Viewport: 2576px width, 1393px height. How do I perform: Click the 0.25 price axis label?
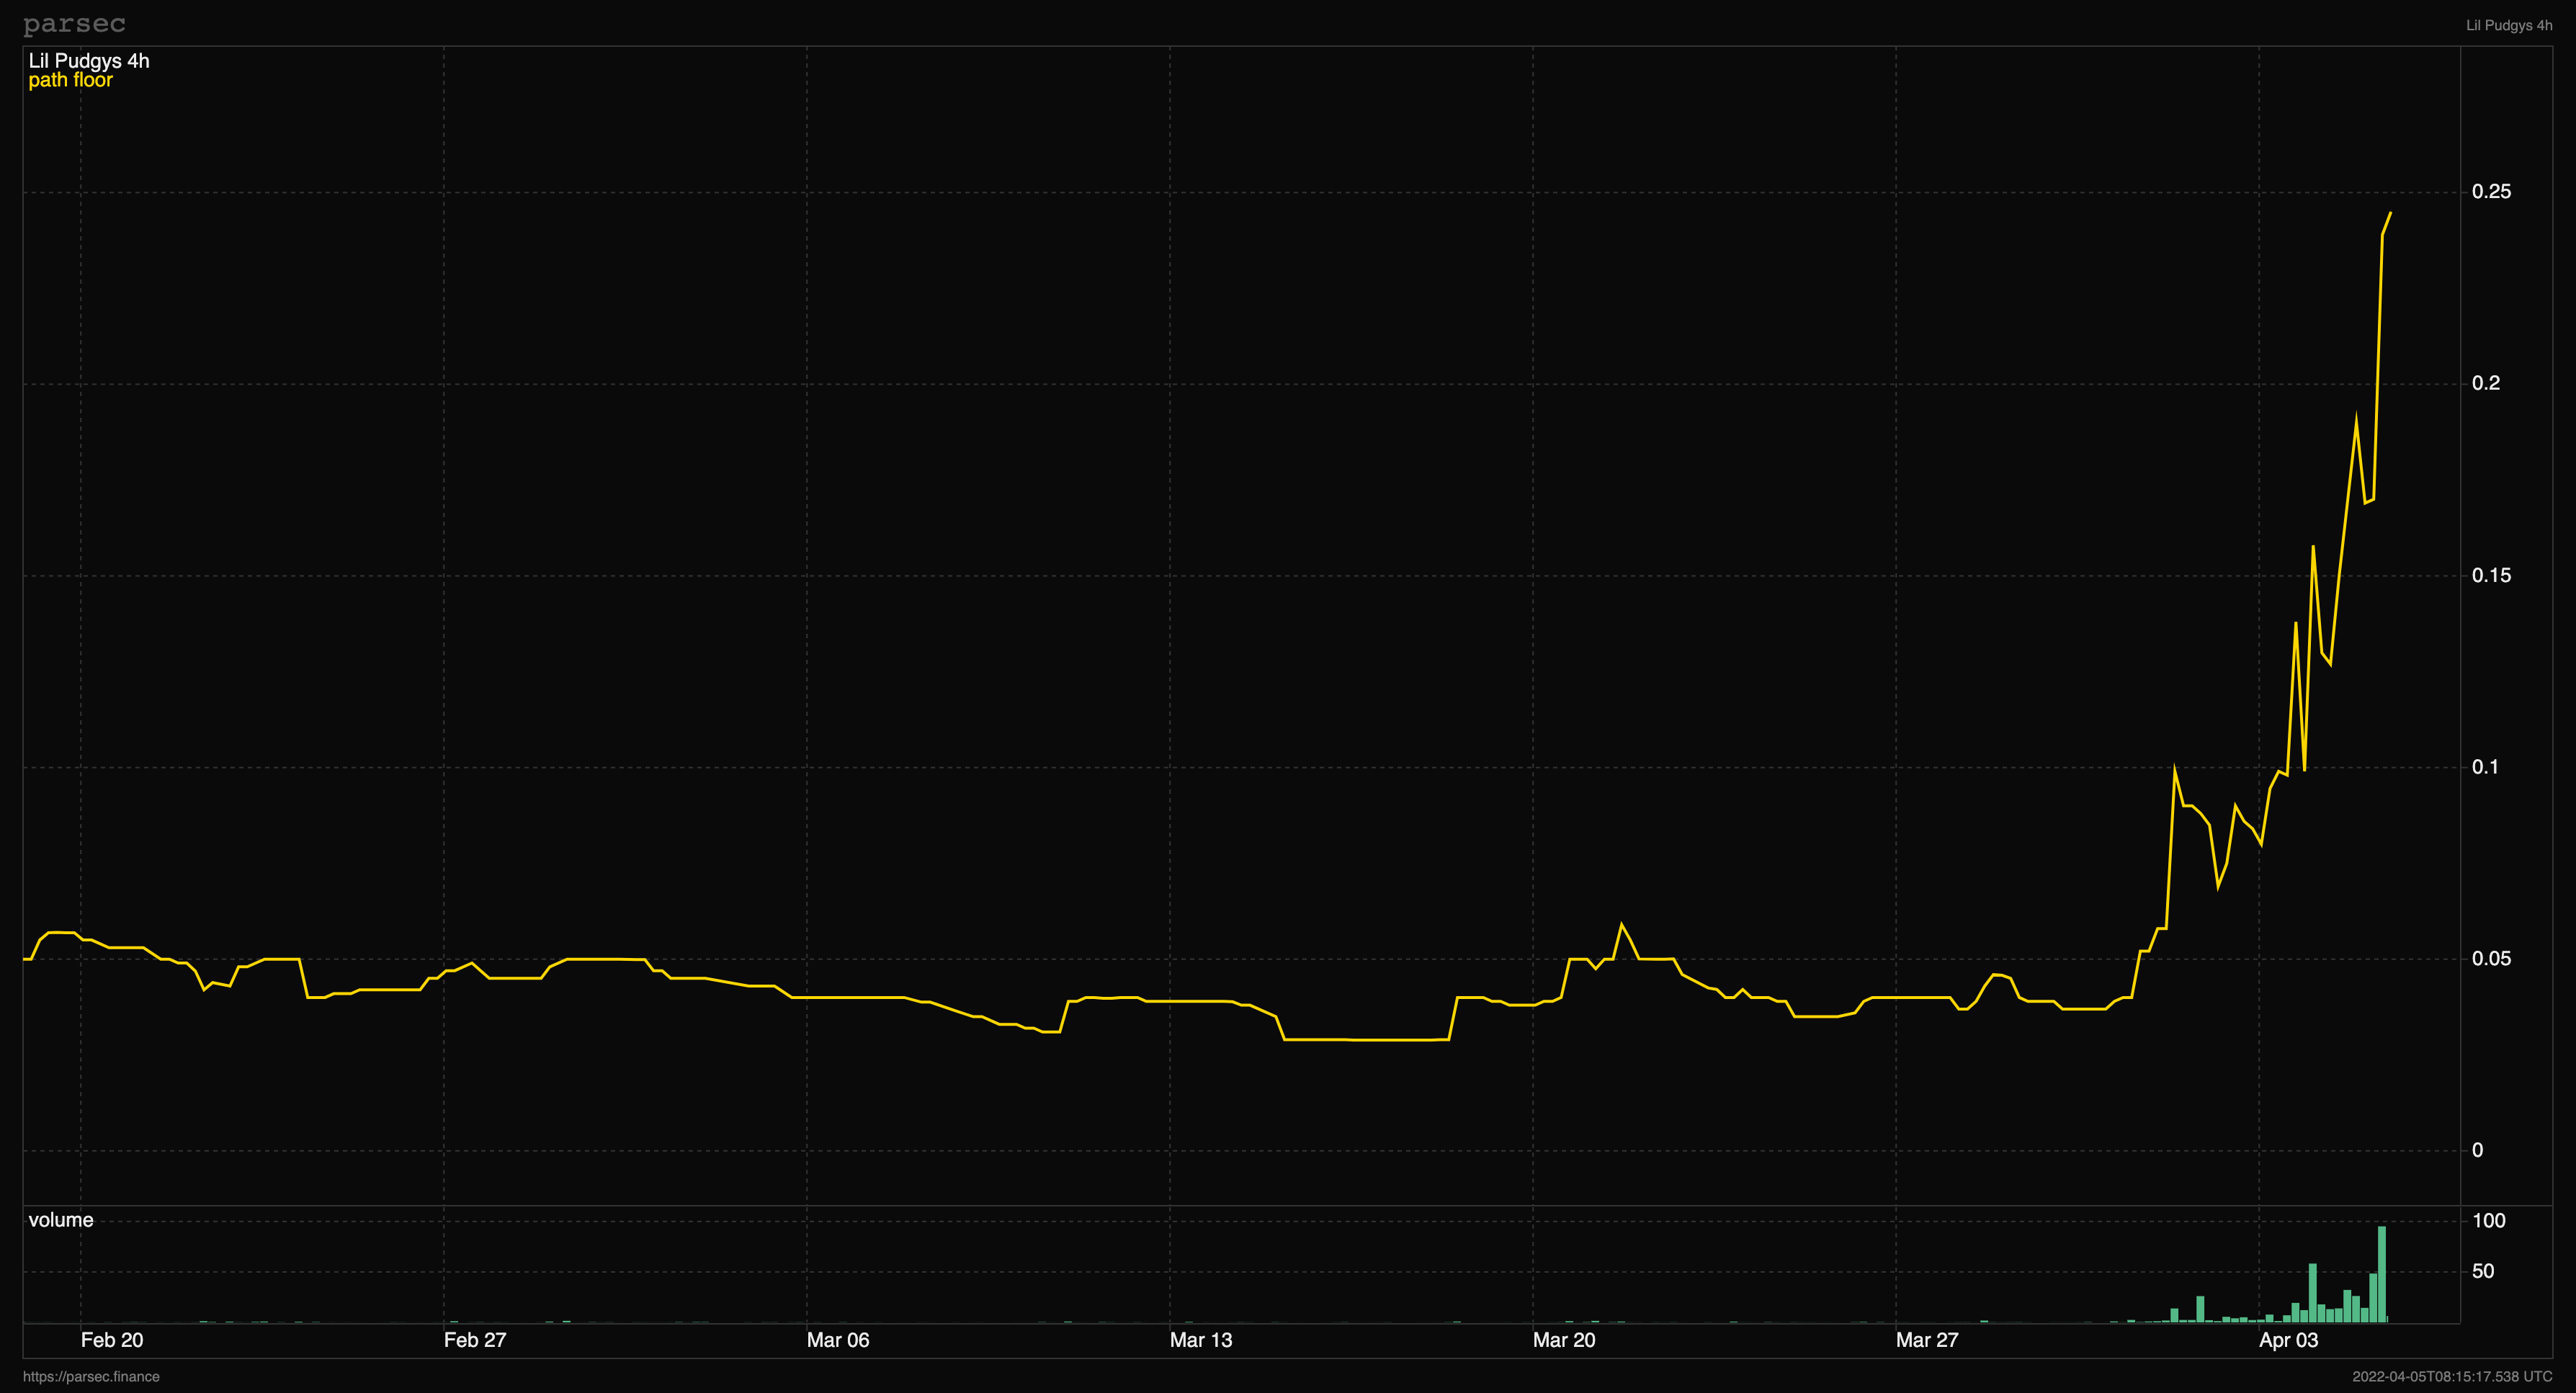[2491, 192]
